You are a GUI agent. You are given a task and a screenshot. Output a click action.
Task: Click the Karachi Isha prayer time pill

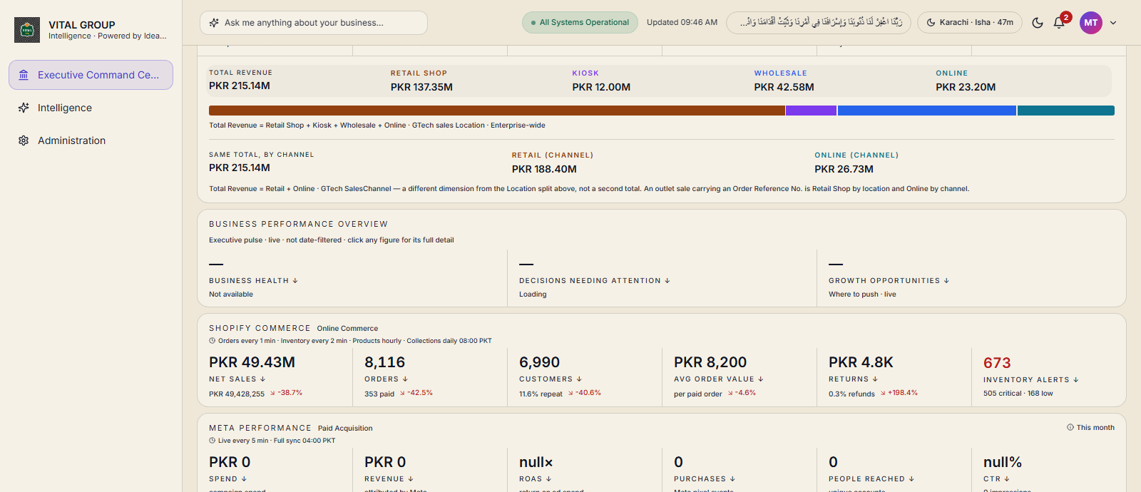pyautogui.click(x=970, y=23)
